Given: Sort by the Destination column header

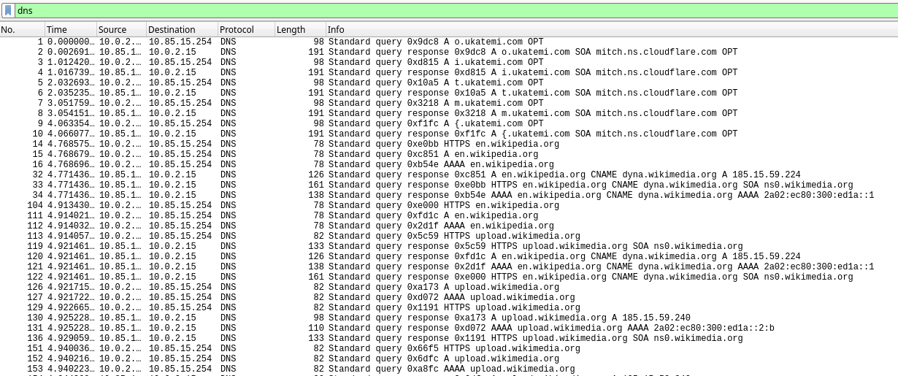Looking at the screenshot, I should click(x=180, y=29).
